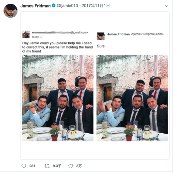Click the 251 replies count
Image resolution: width=173 pixels, height=173 pixels.
pos(32,166)
